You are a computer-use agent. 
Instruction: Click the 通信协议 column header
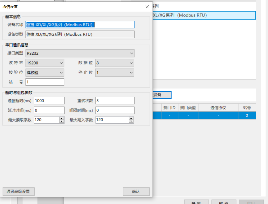[x=219, y=108]
